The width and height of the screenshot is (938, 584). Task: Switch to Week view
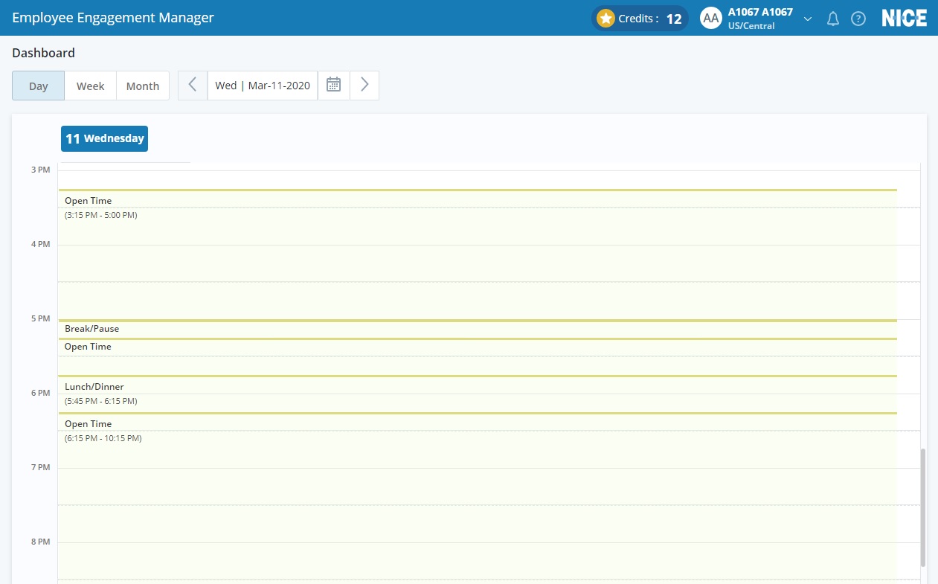pyautogui.click(x=91, y=86)
